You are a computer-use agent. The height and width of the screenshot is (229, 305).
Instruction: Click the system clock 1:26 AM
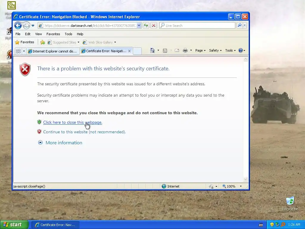click(294, 225)
